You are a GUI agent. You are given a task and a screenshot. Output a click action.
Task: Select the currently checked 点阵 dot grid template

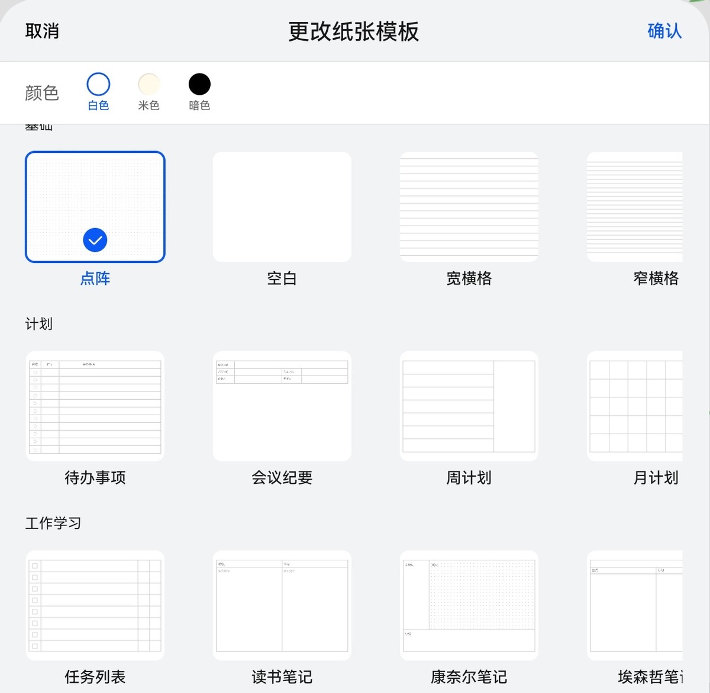tap(95, 207)
